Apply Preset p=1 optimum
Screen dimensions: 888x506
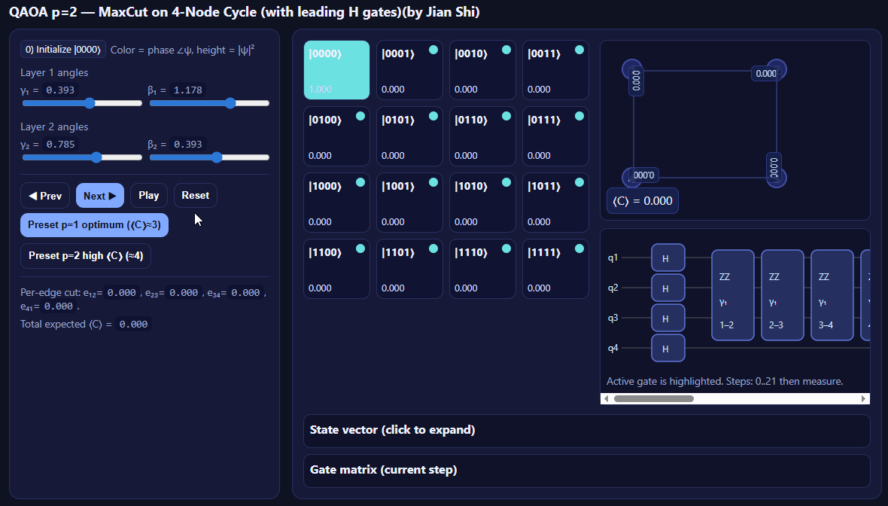point(94,225)
